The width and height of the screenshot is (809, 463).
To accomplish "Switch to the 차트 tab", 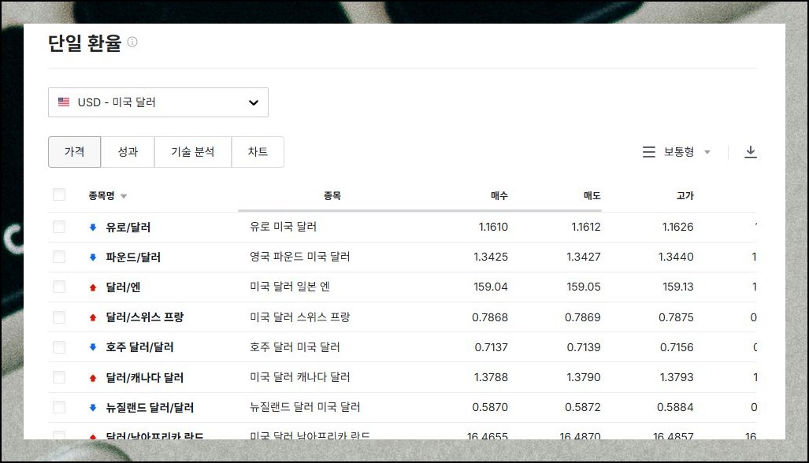I will 258,152.
